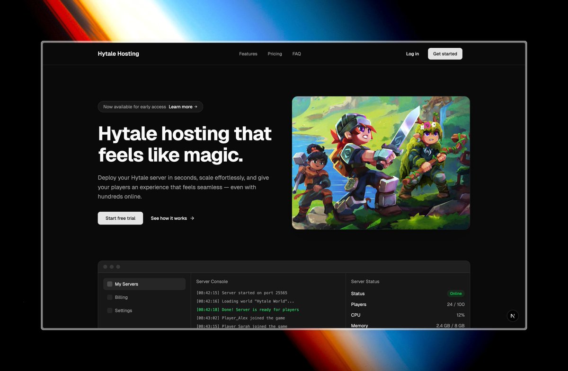
Task: Click the Learn more early access link
Action: [x=183, y=107]
